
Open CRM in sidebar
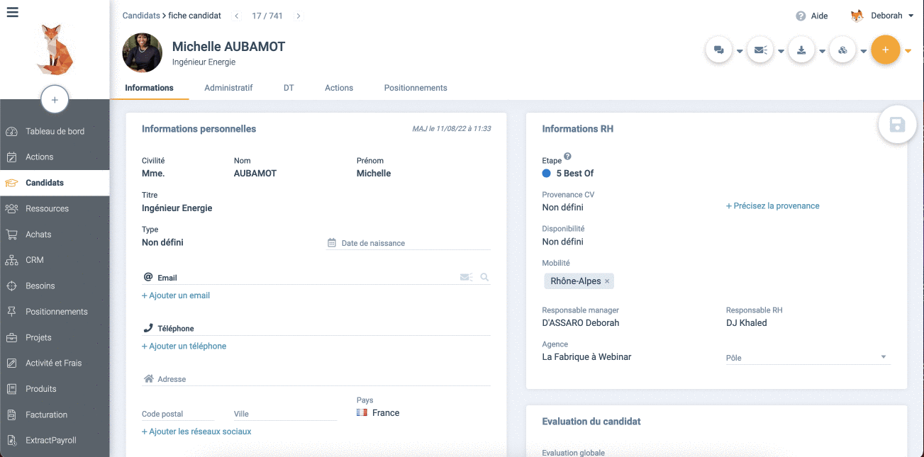click(55, 260)
